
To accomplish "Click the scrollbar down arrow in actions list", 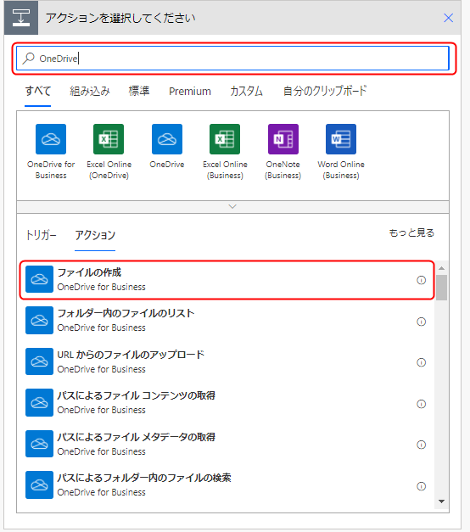I will coord(441,501).
